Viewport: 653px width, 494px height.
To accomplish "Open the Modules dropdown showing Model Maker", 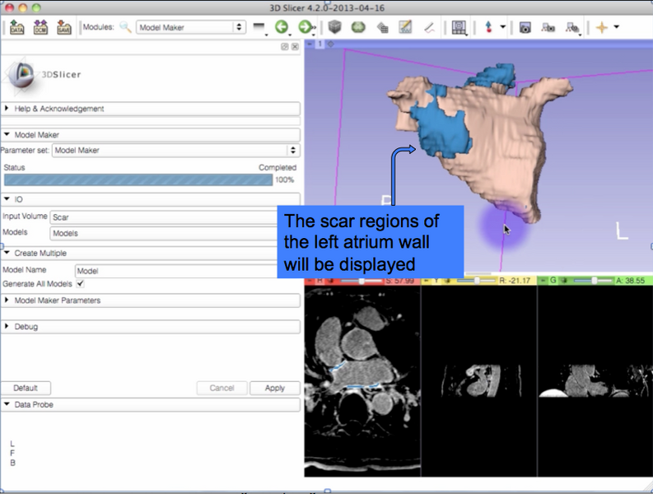I will tap(191, 27).
